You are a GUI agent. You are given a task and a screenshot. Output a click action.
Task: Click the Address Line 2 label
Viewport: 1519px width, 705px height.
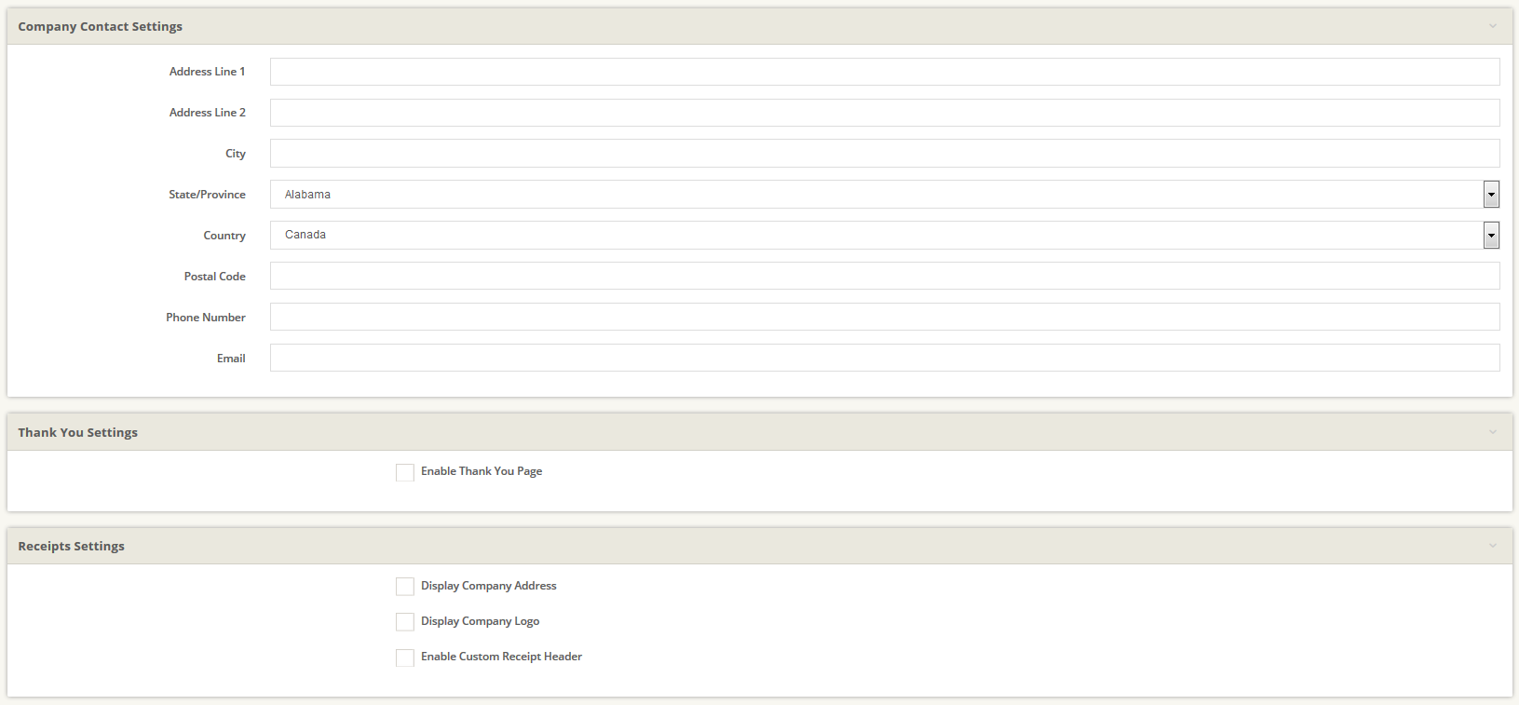(207, 113)
